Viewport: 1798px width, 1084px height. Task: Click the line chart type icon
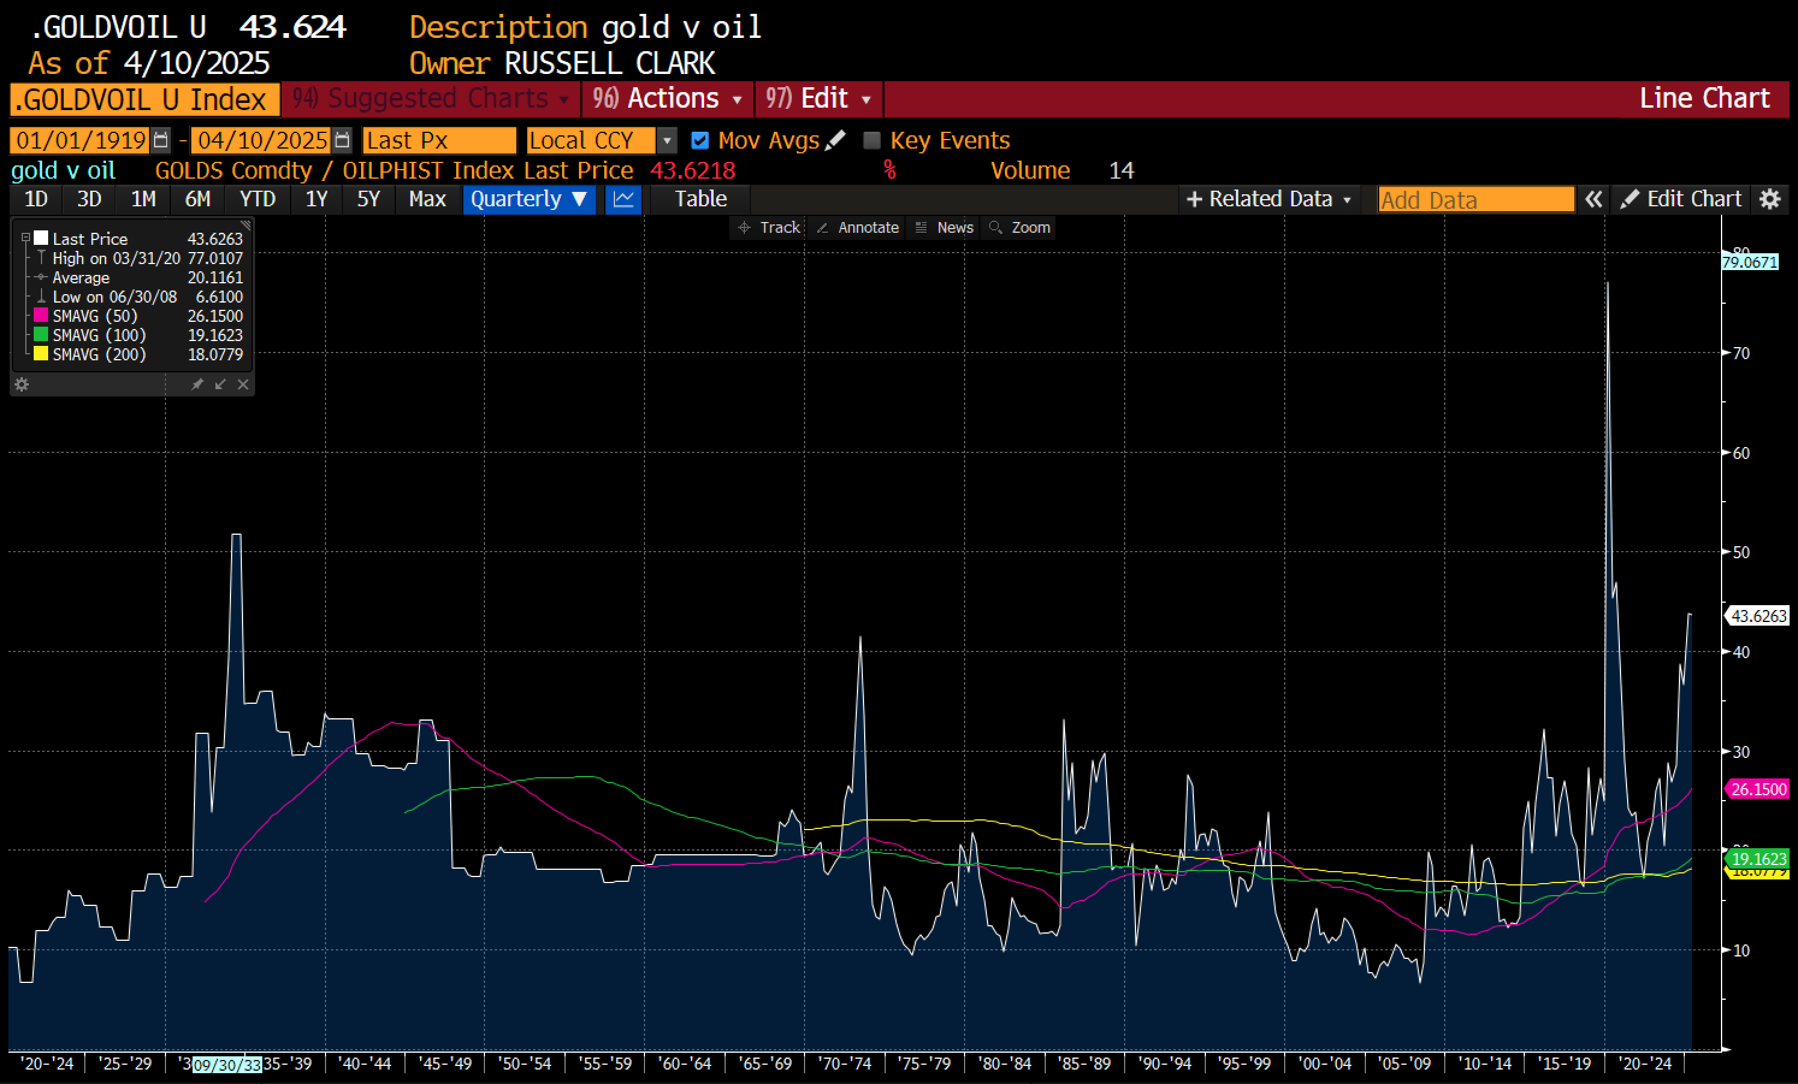[x=623, y=199]
